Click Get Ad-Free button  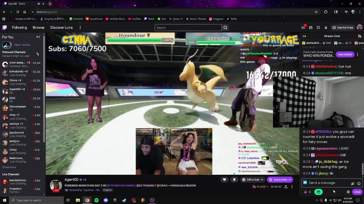(x=343, y=27)
